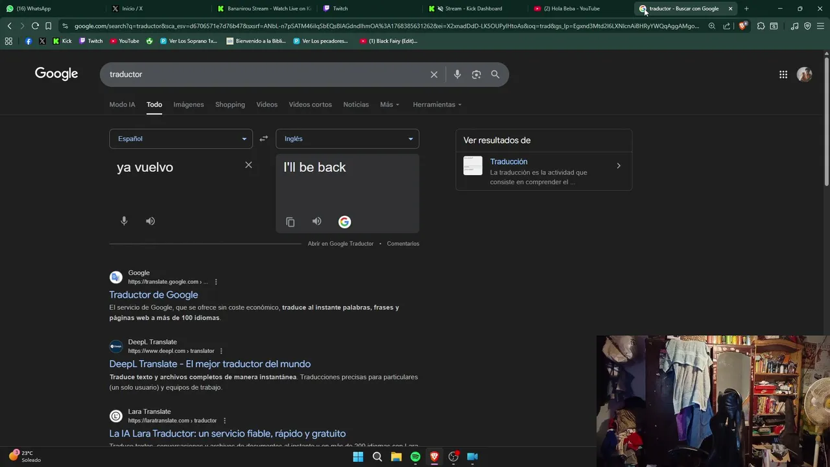Copy the translated text
Screen dimensions: 830x467
pyautogui.click(x=290, y=222)
